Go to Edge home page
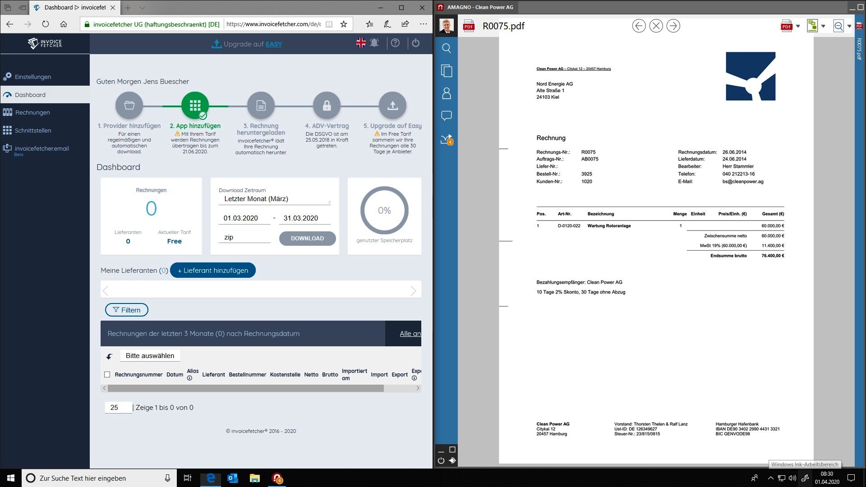 pos(64,24)
